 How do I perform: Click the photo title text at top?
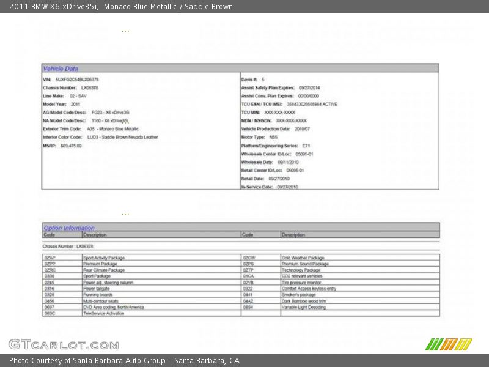pos(121,7)
